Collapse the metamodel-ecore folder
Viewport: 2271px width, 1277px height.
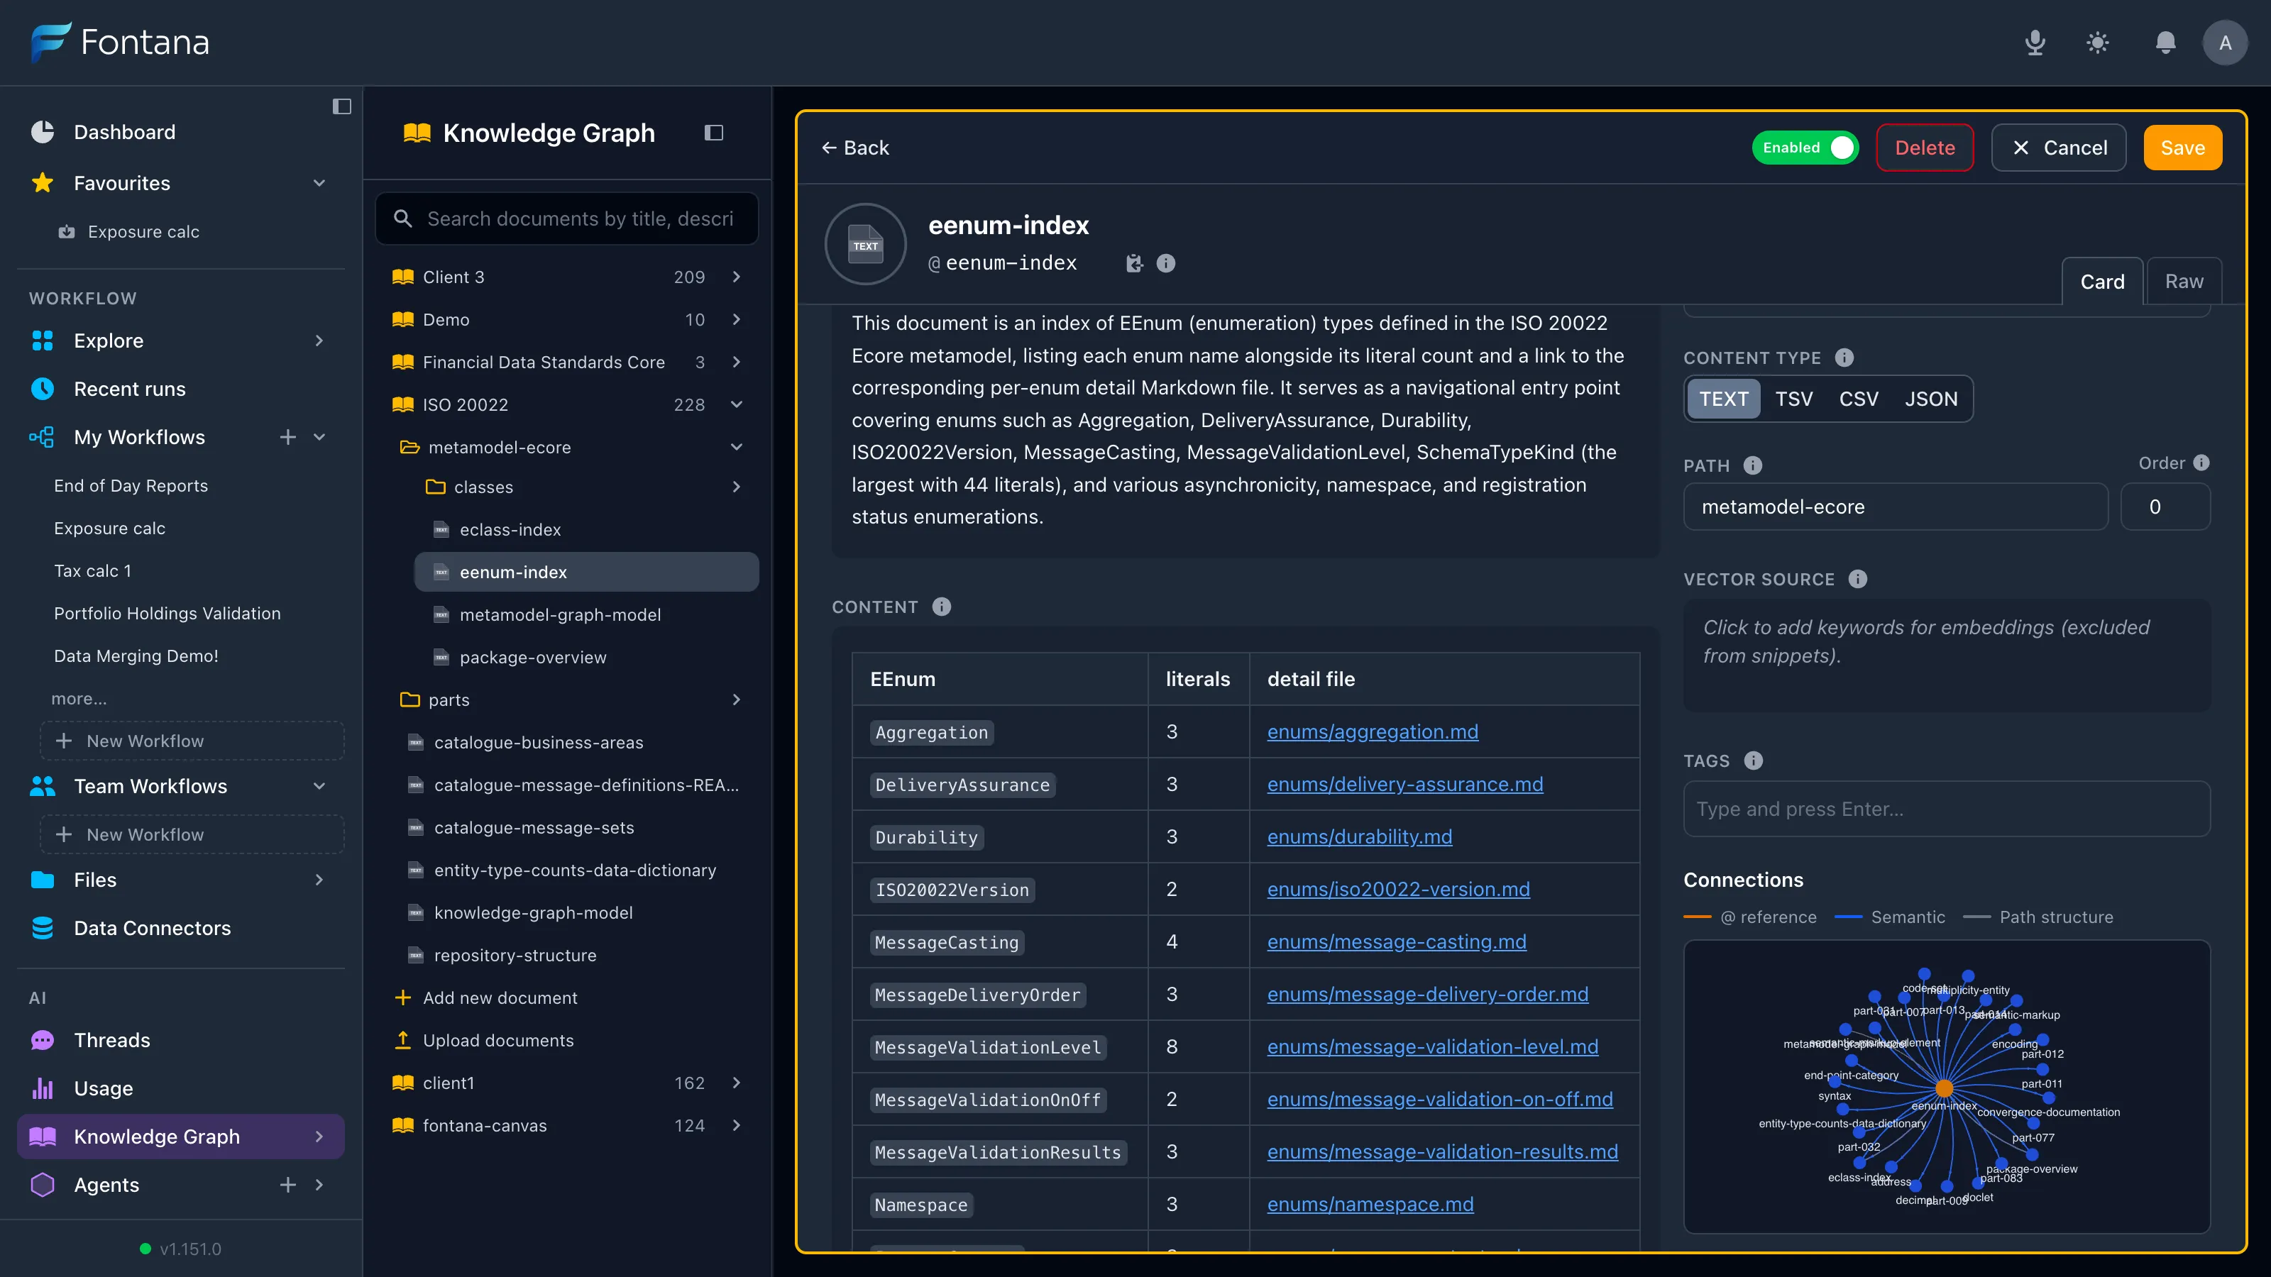point(737,448)
